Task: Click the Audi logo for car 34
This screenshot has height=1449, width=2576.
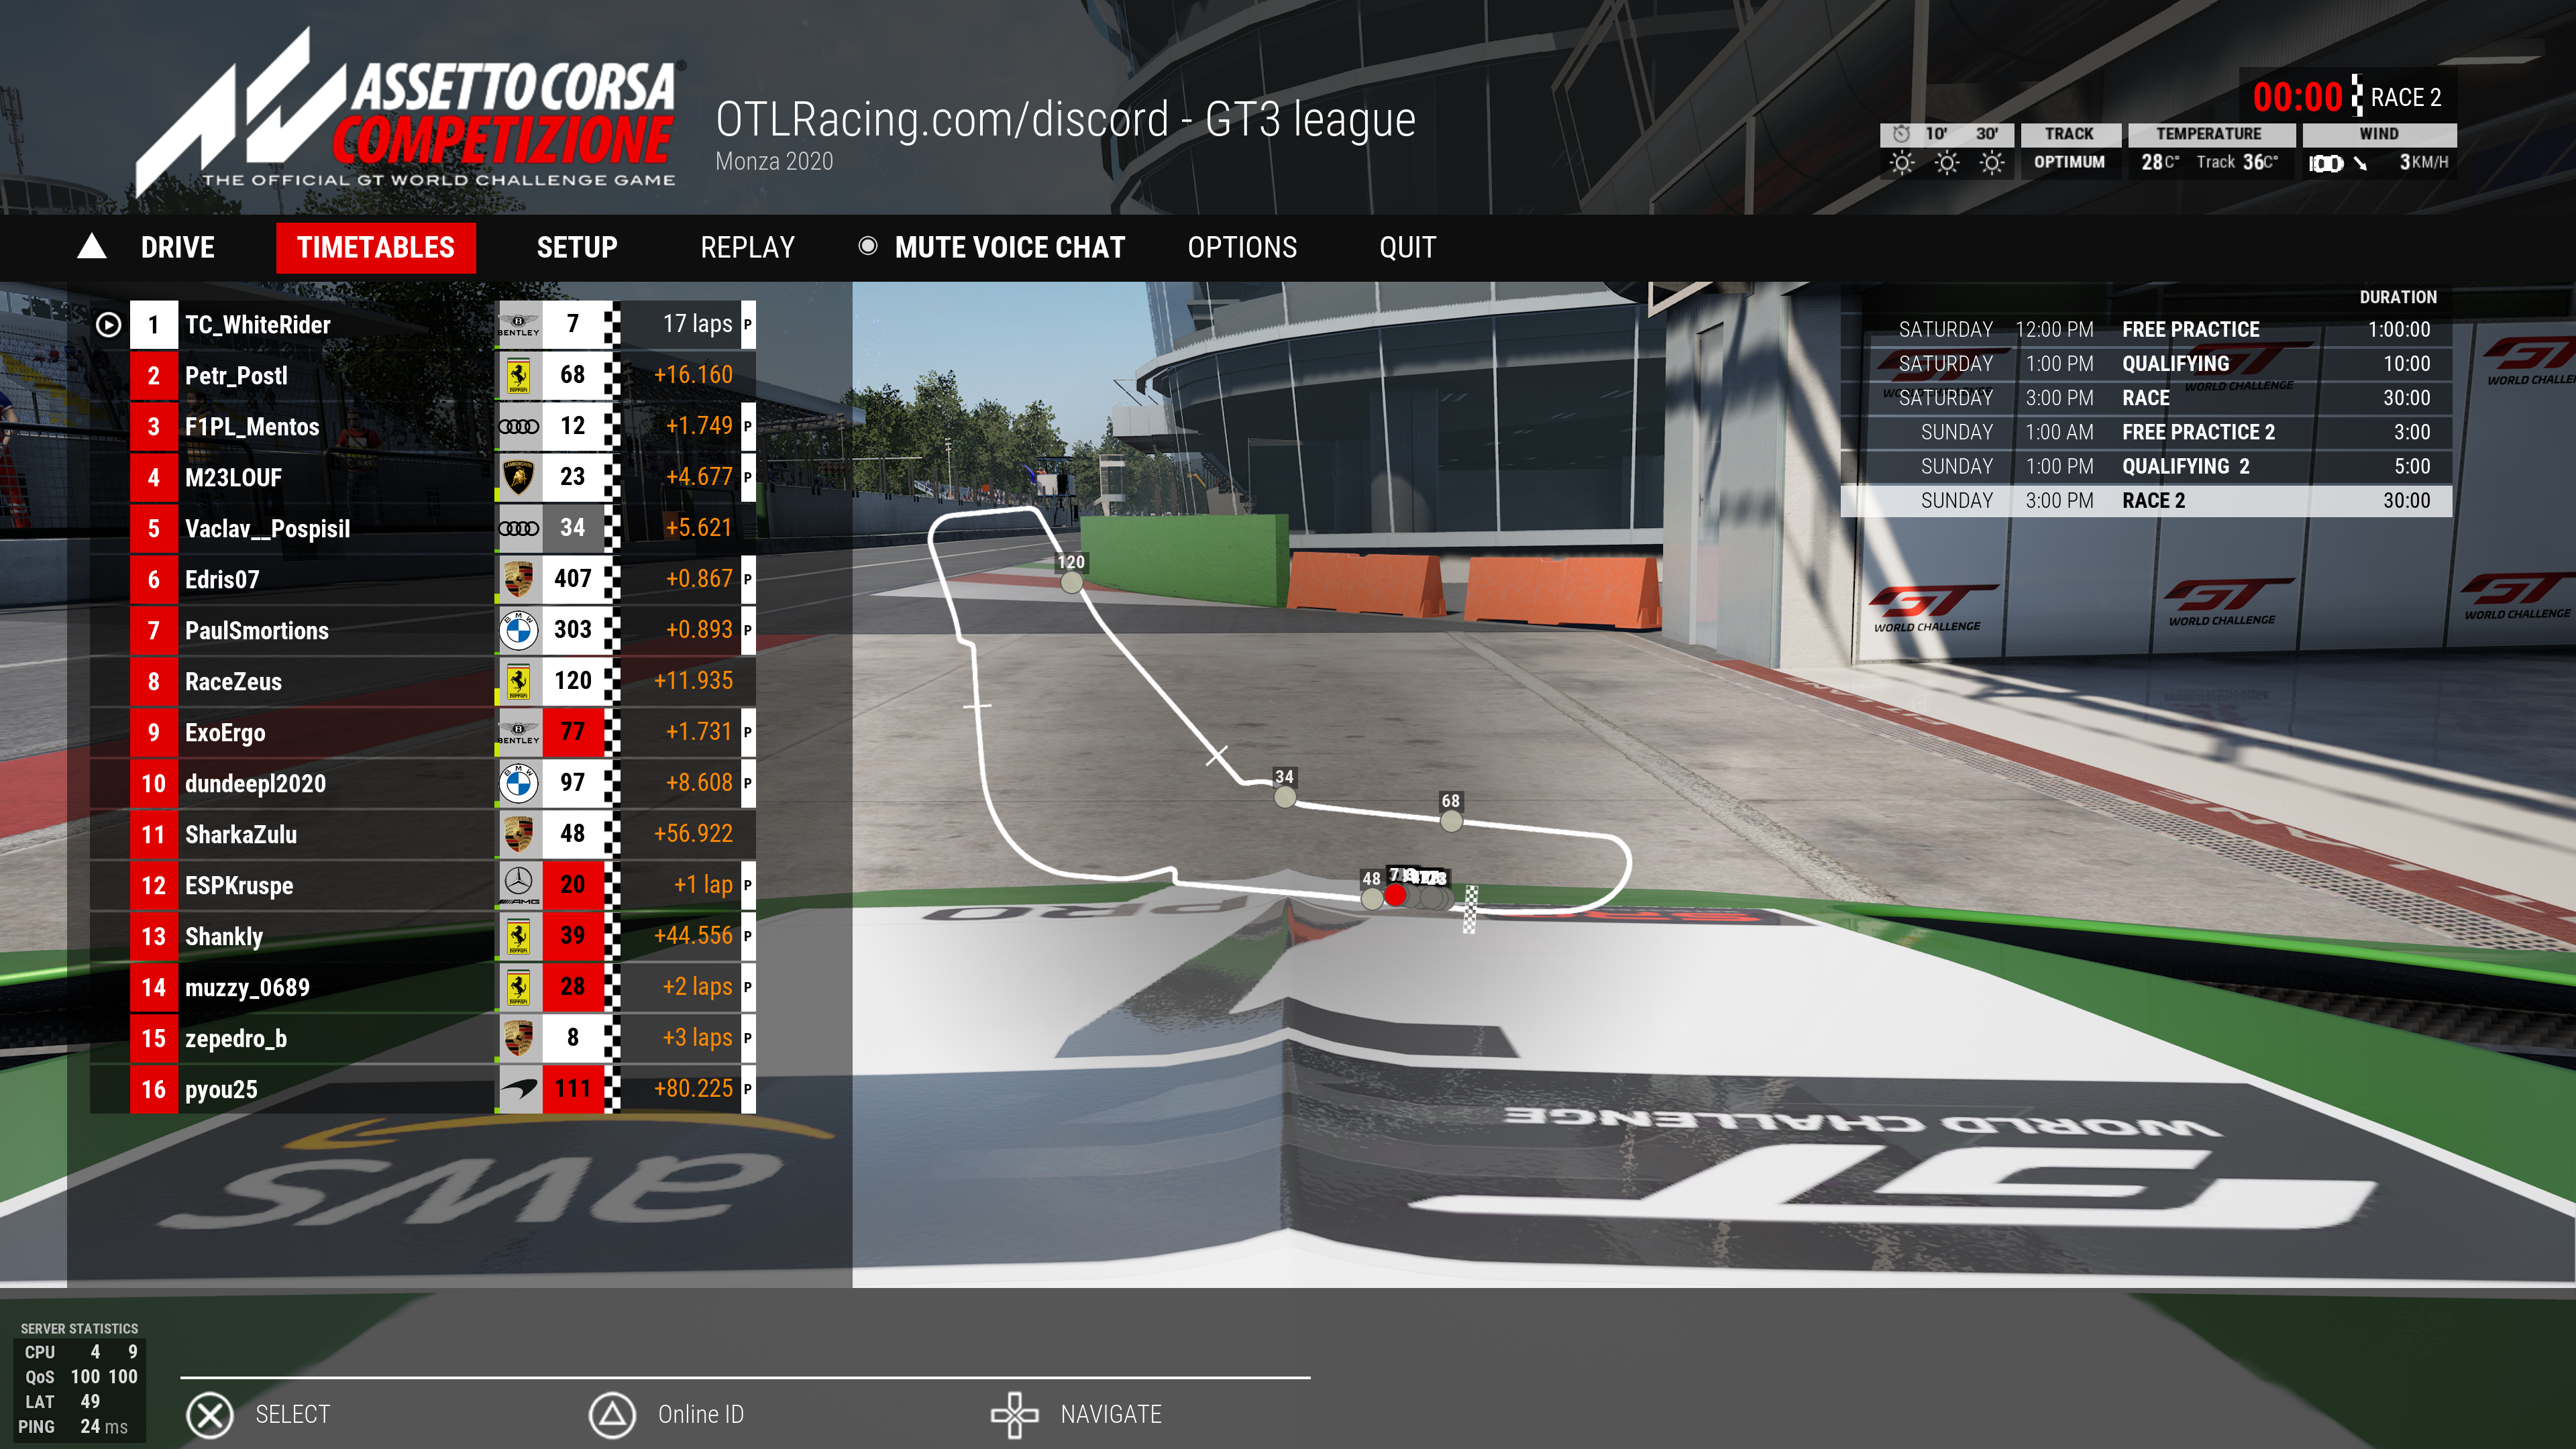Action: [519, 528]
